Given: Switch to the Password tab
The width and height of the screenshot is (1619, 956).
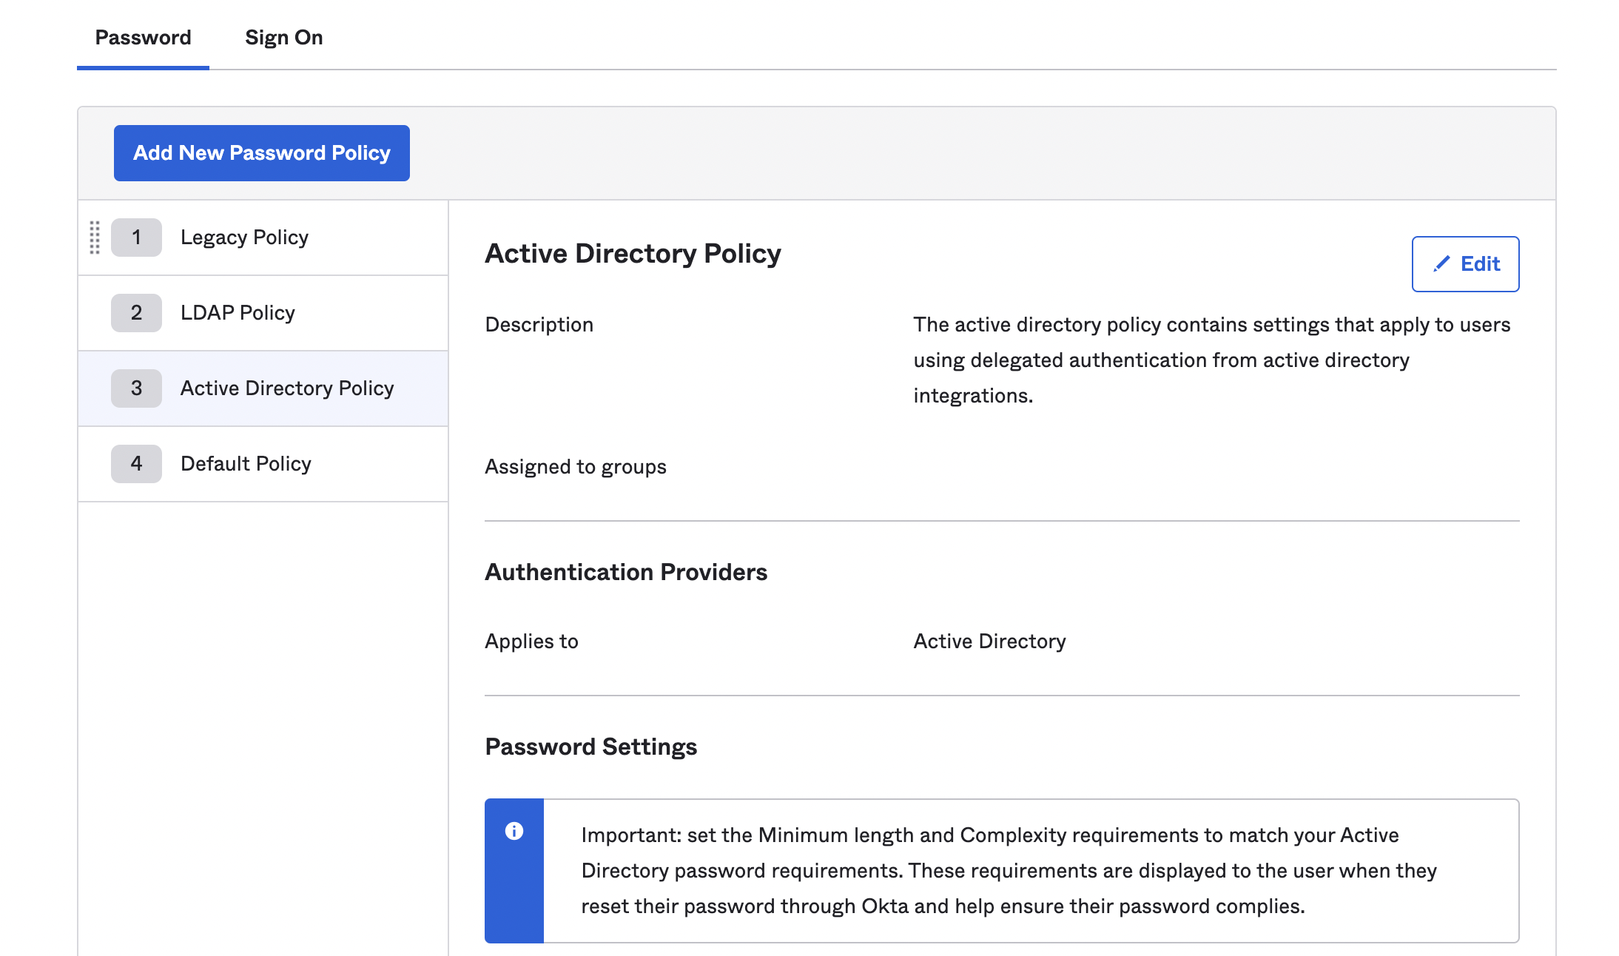Looking at the screenshot, I should (x=143, y=37).
